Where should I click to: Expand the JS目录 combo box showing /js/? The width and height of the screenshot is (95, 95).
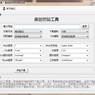click(x=75, y=51)
